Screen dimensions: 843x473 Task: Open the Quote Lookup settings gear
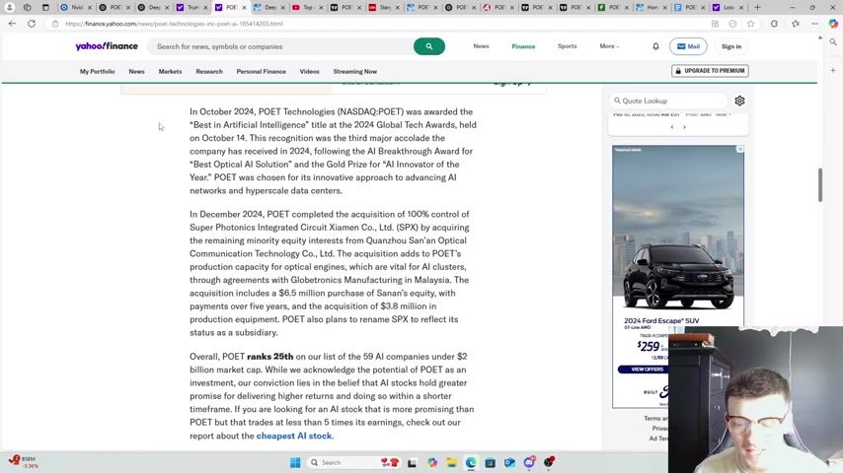click(739, 101)
